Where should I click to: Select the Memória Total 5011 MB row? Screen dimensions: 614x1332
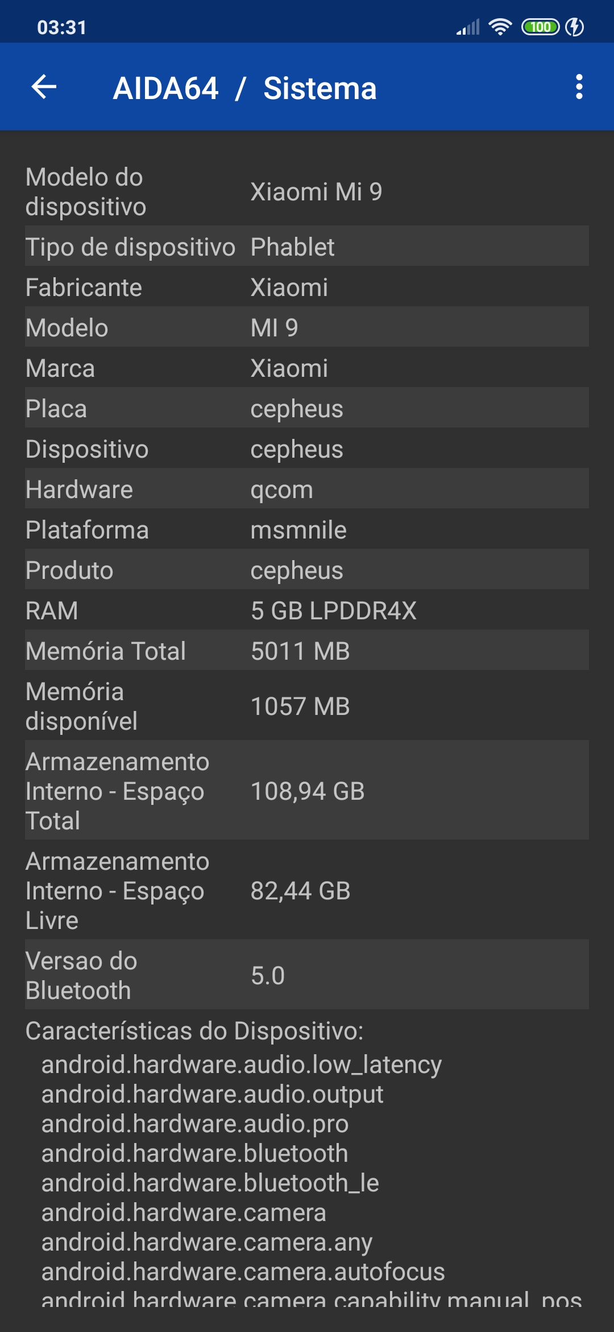(307, 651)
